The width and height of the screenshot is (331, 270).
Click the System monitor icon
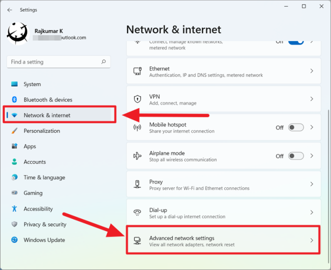coord(14,84)
